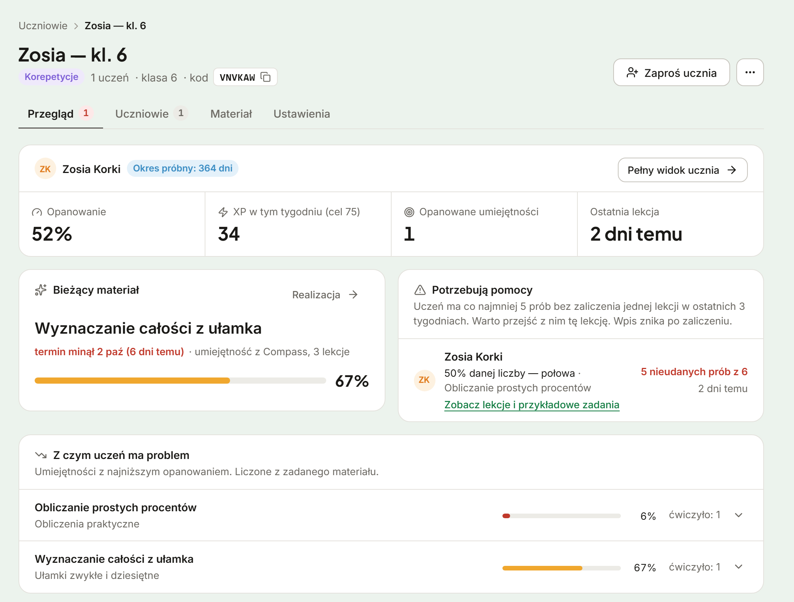Open Pełny widok ucznia

(682, 170)
